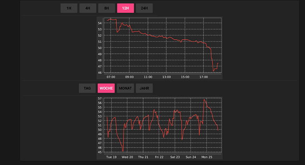The height and width of the screenshot is (165, 305).
Task: Click the Mon 25 axis label
Action: pyautogui.click(x=207, y=157)
